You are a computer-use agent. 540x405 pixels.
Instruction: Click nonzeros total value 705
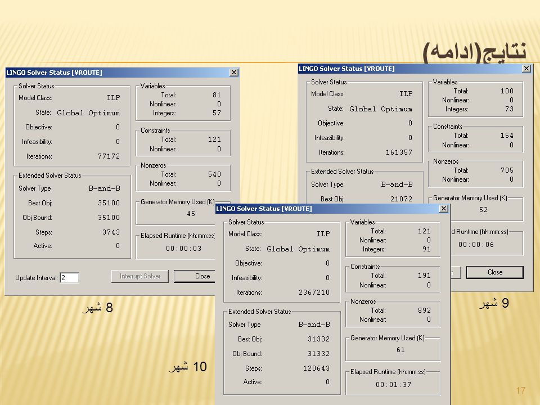[x=507, y=170]
